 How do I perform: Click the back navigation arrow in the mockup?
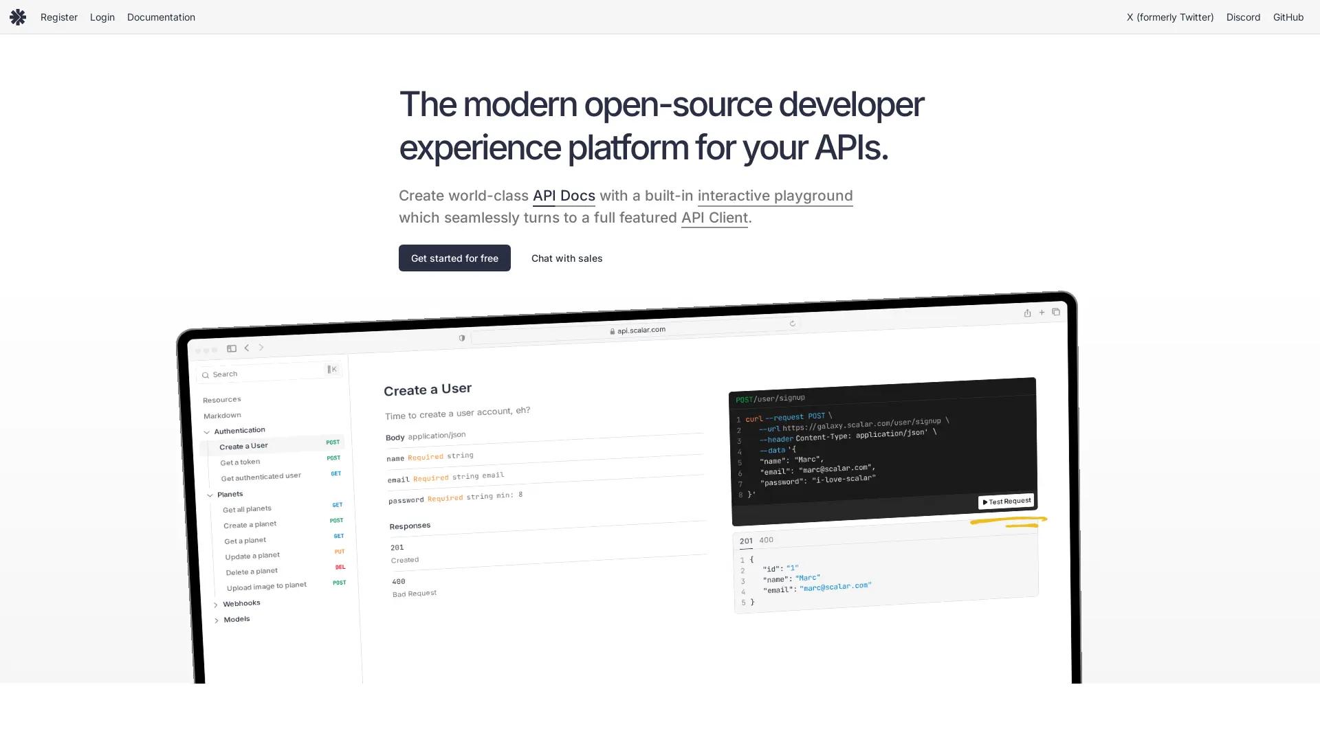coord(246,348)
